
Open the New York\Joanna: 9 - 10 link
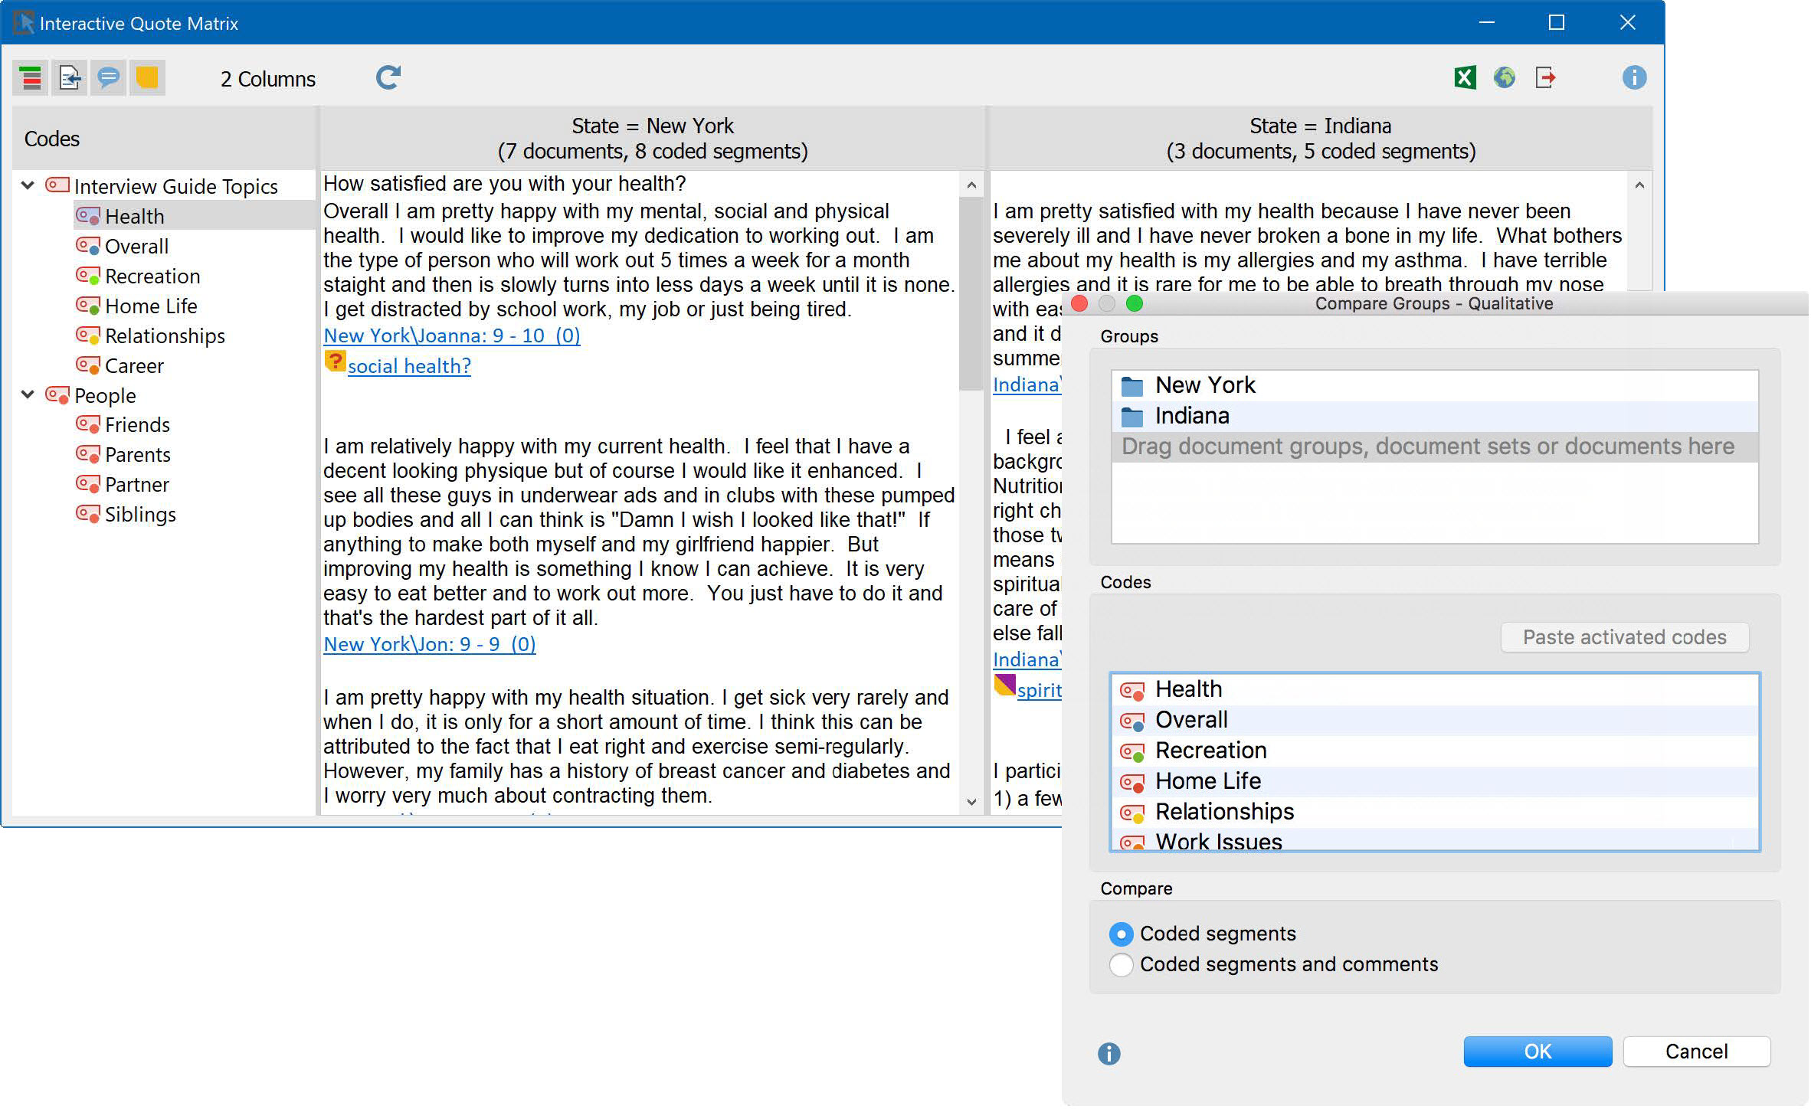[x=452, y=335]
